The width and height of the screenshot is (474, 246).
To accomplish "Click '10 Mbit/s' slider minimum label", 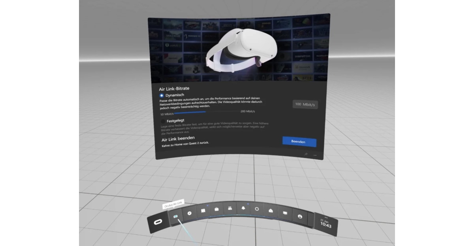I will click(x=167, y=114).
